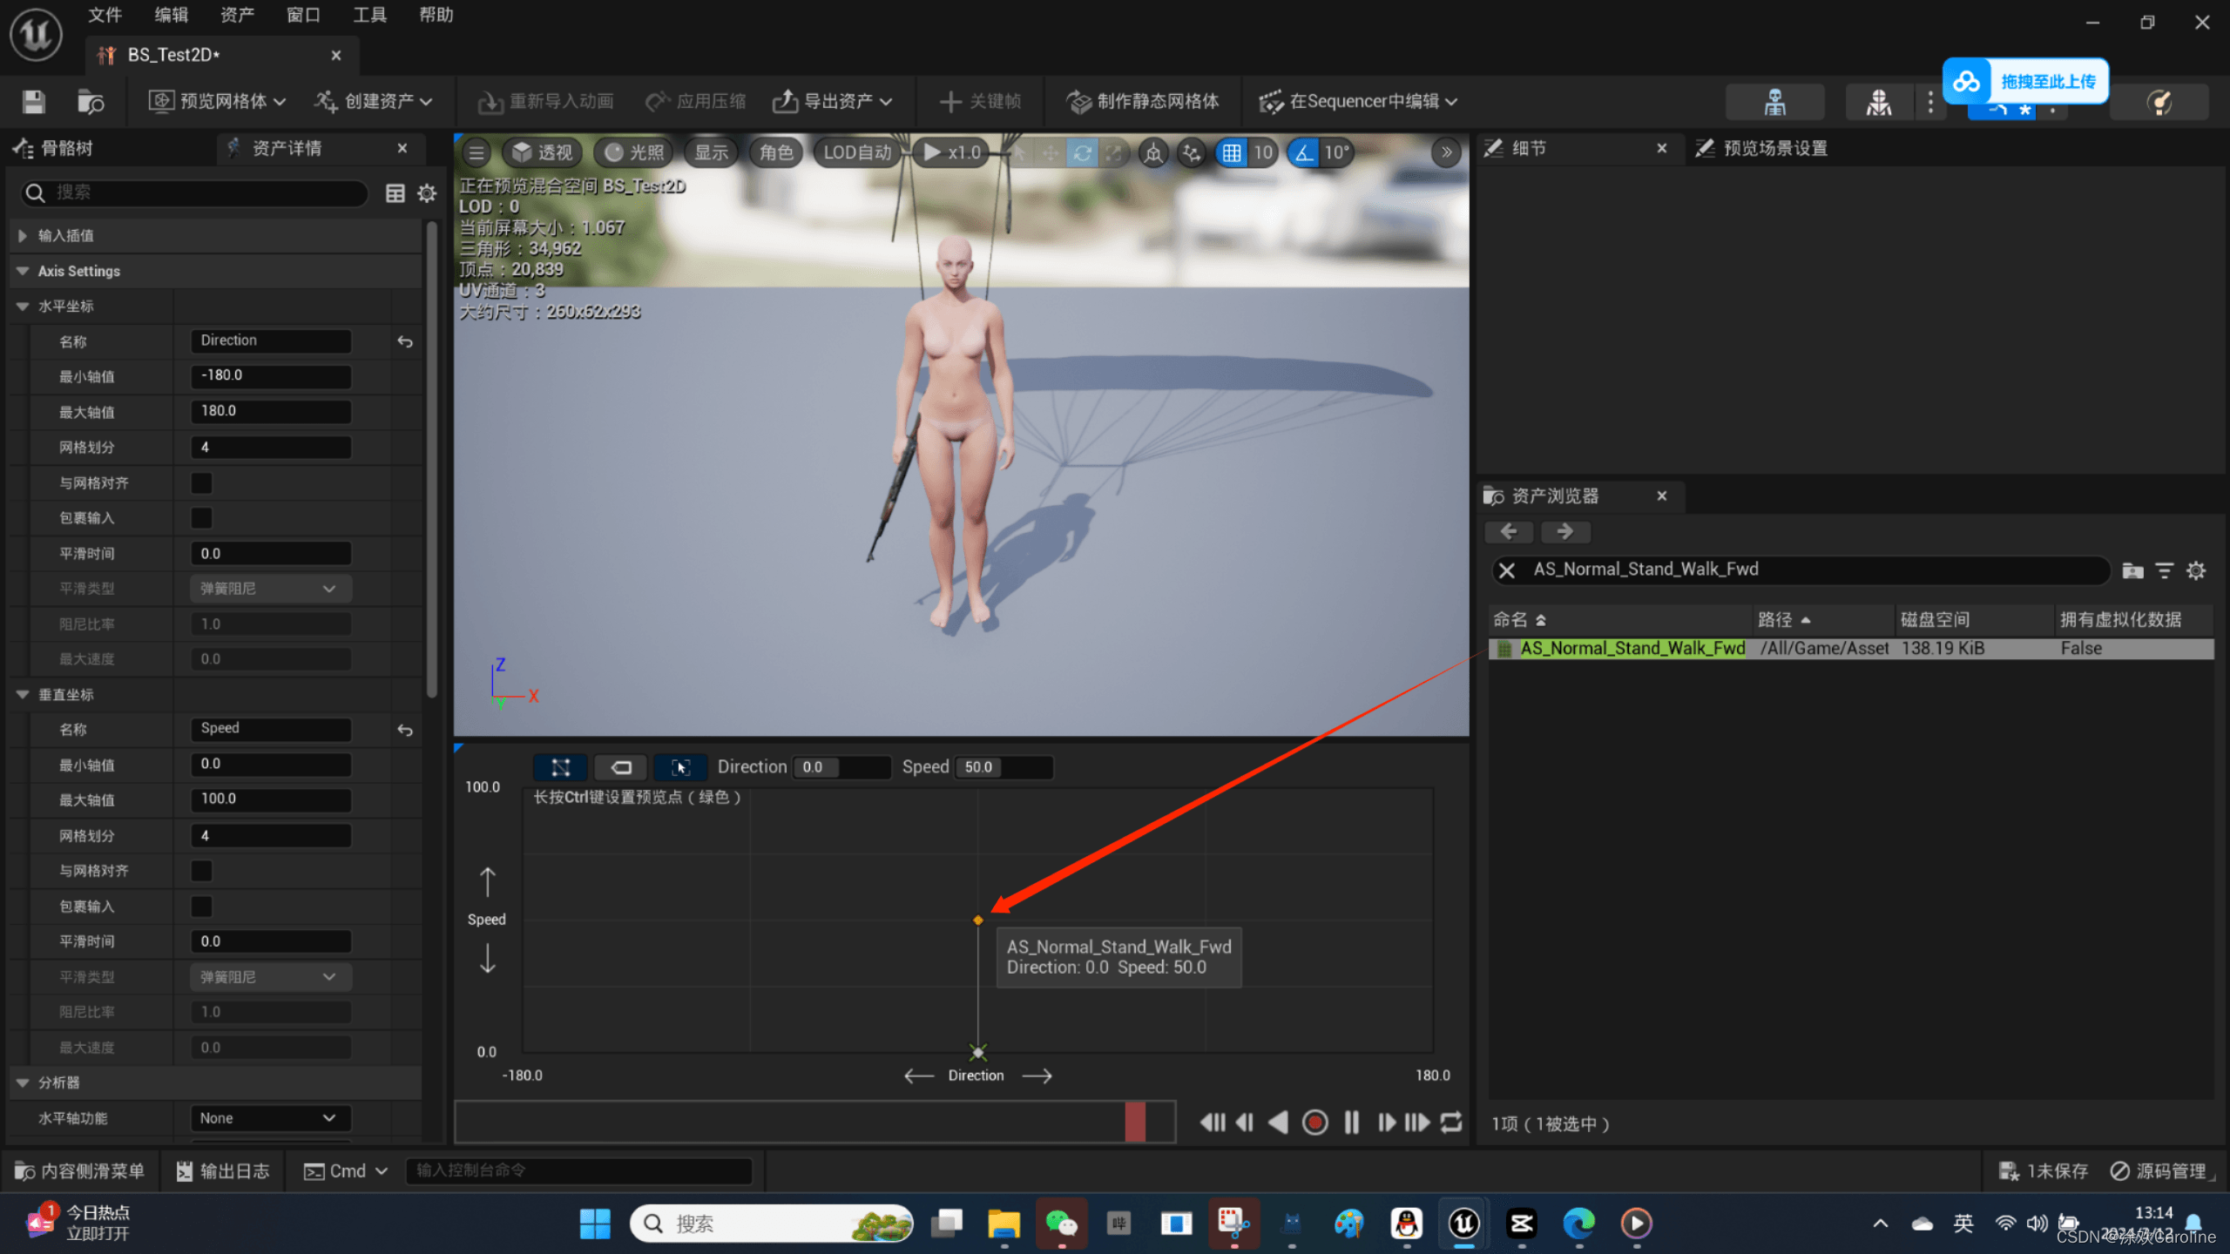
Task: Click the save asset floppy disk icon
Action: click(x=33, y=102)
